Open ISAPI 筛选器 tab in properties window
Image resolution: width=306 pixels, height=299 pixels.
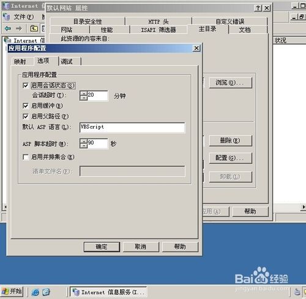[x=159, y=30]
